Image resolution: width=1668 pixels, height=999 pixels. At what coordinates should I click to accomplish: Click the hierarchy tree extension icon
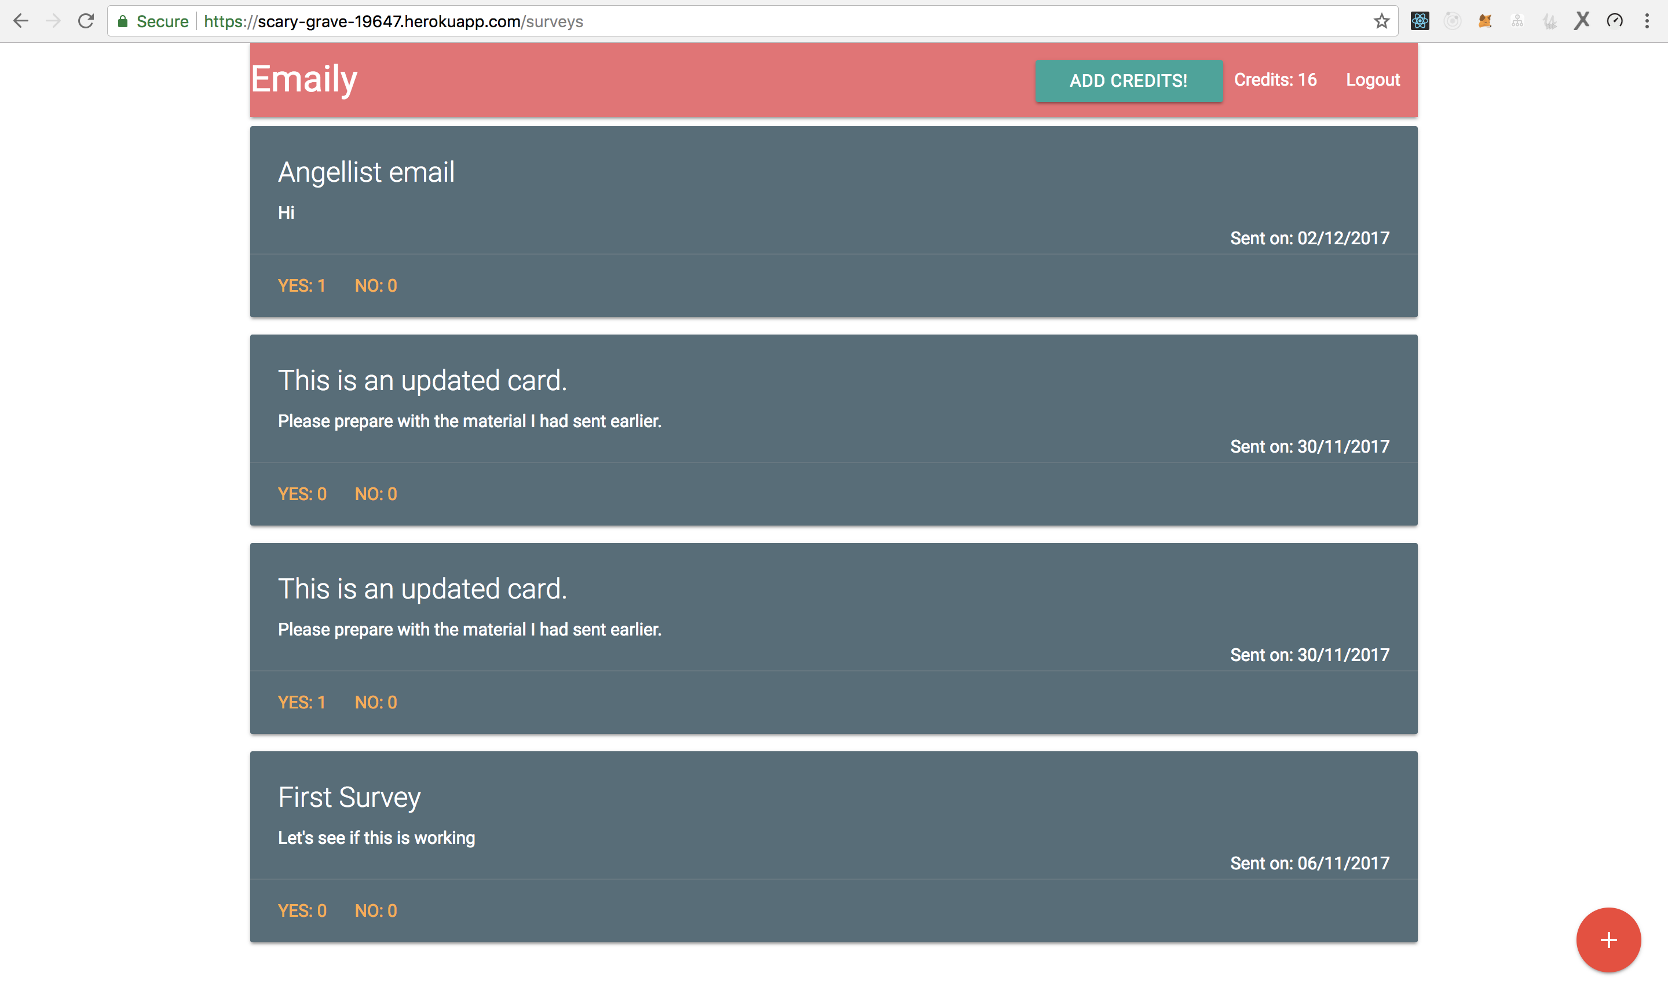pos(1517,21)
